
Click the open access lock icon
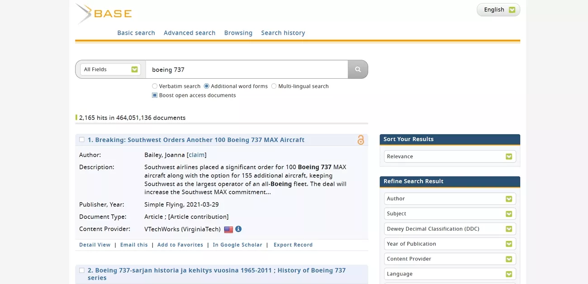click(360, 140)
